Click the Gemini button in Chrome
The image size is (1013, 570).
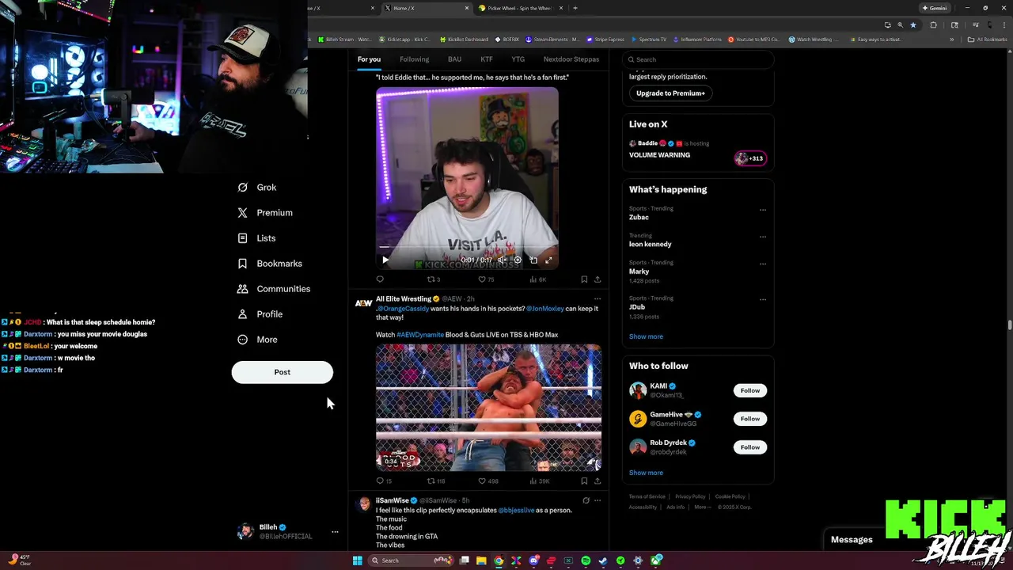935,8
